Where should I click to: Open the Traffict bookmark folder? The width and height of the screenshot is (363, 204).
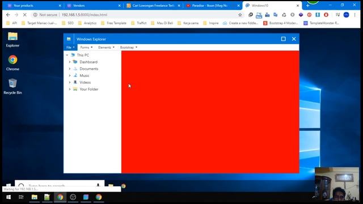click(138, 23)
